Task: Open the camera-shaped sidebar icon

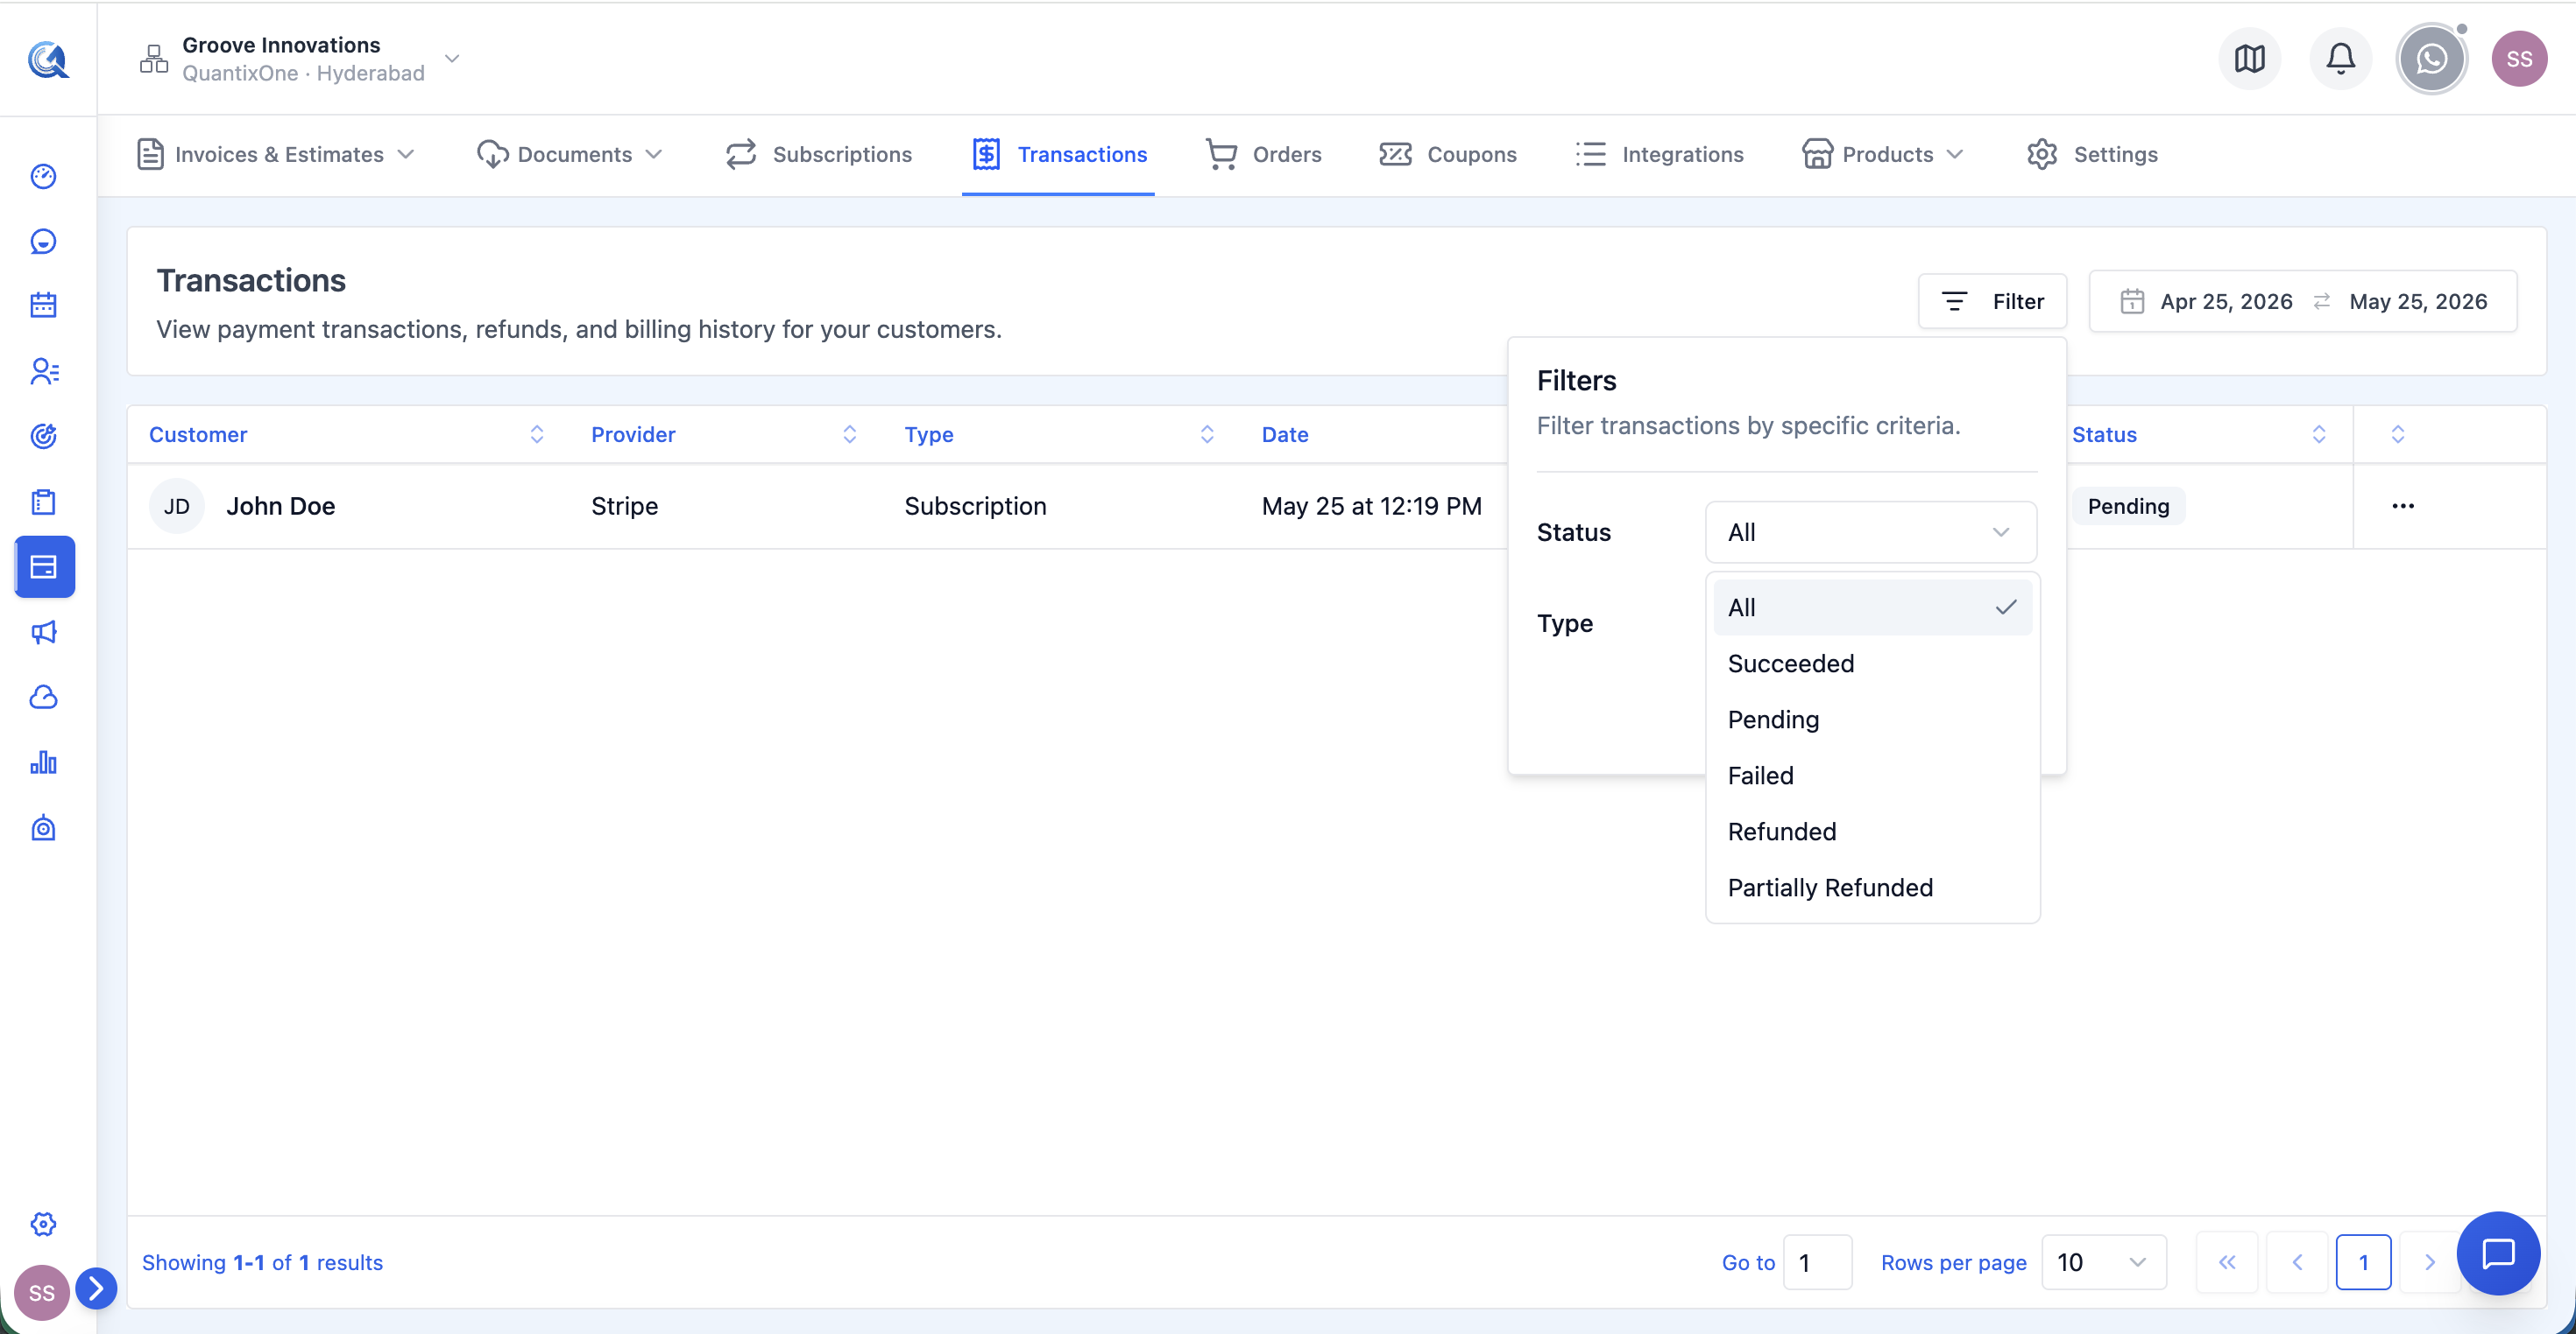Action: 43,827
